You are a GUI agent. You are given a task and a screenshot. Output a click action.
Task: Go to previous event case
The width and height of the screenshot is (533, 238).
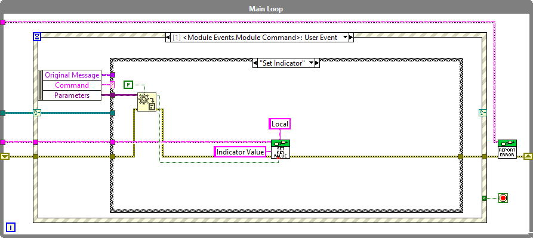[168, 38]
